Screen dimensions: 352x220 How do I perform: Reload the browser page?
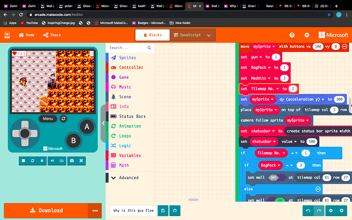(21, 15)
